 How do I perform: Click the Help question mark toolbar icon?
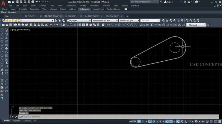click(x=103, y=25)
